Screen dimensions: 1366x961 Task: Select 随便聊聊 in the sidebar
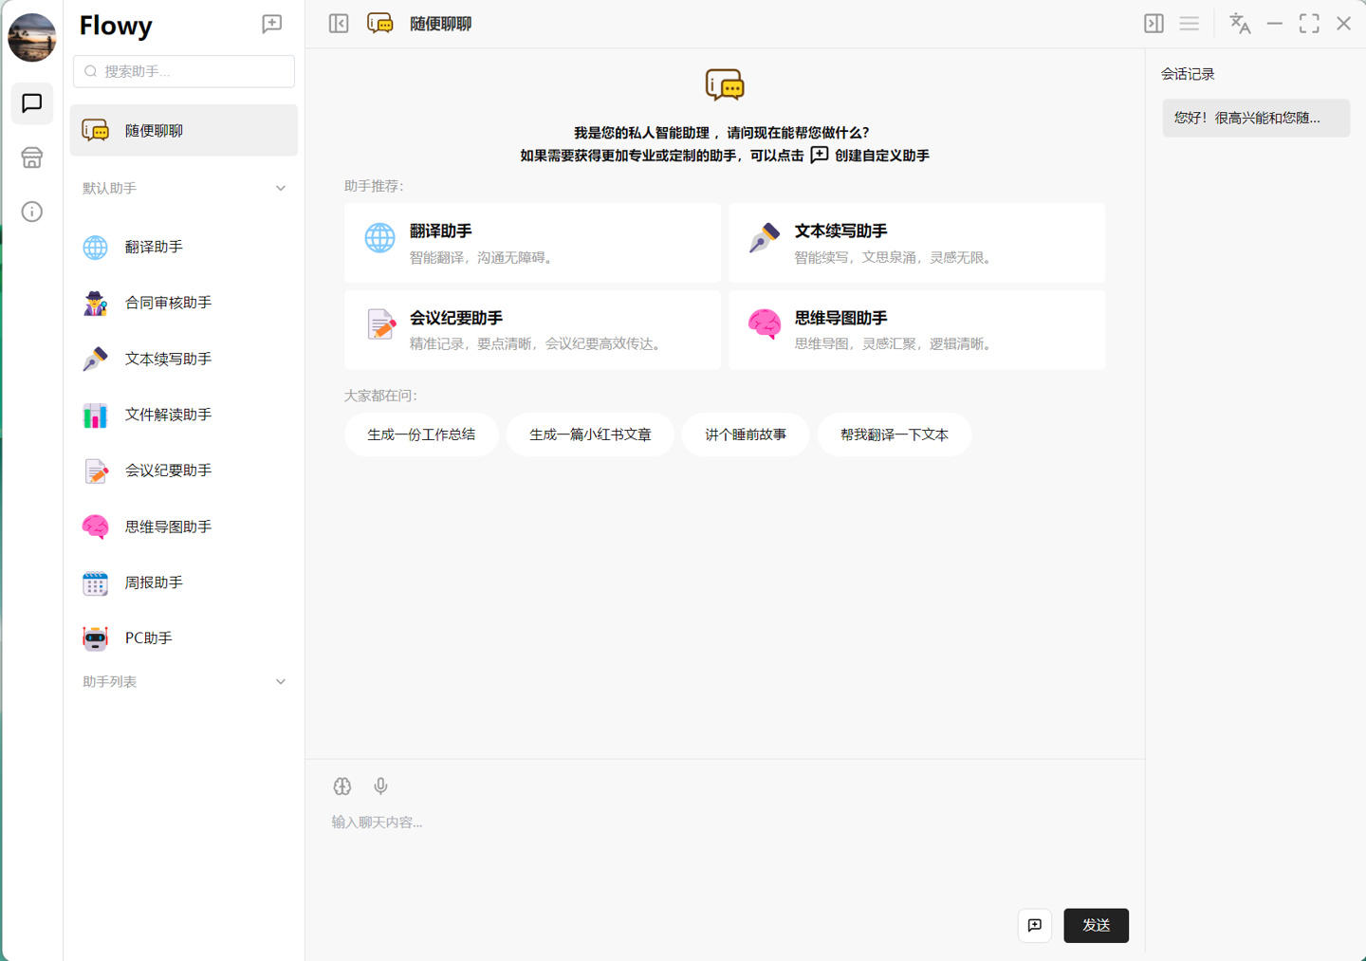(184, 130)
